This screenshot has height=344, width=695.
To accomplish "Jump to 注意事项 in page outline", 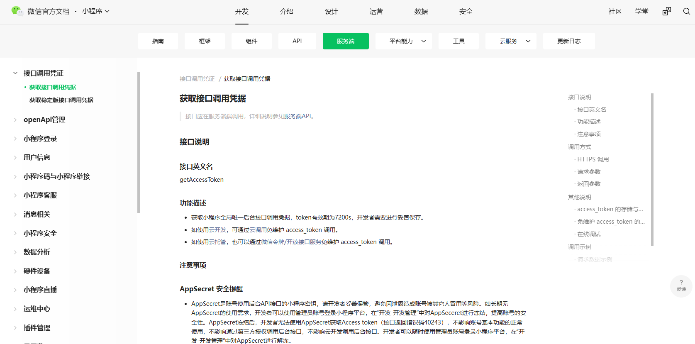I will [x=589, y=134].
